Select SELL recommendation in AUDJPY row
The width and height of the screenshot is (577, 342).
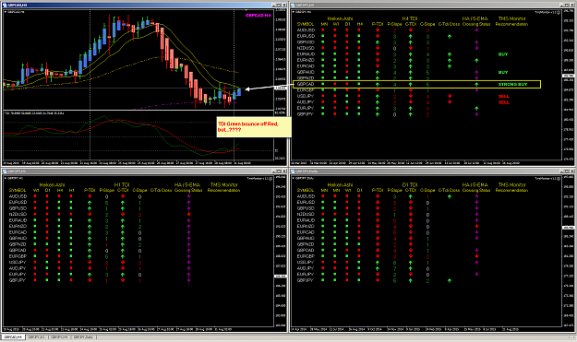coord(504,102)
